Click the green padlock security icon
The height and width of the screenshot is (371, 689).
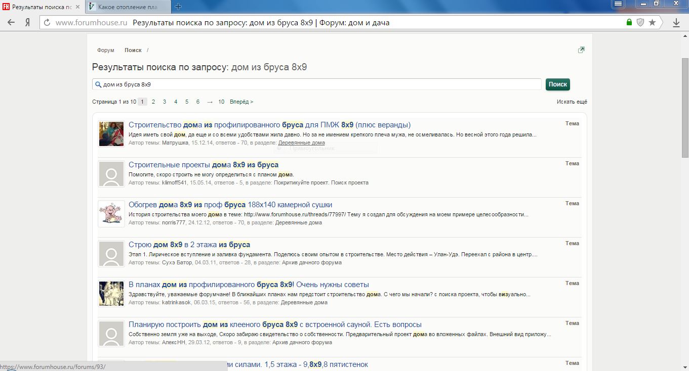629,23
